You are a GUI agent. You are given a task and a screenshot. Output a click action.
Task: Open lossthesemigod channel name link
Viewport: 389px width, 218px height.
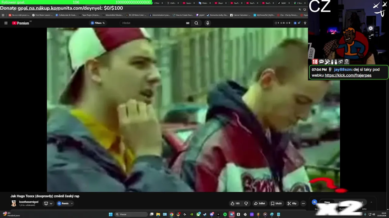(29, 202)
